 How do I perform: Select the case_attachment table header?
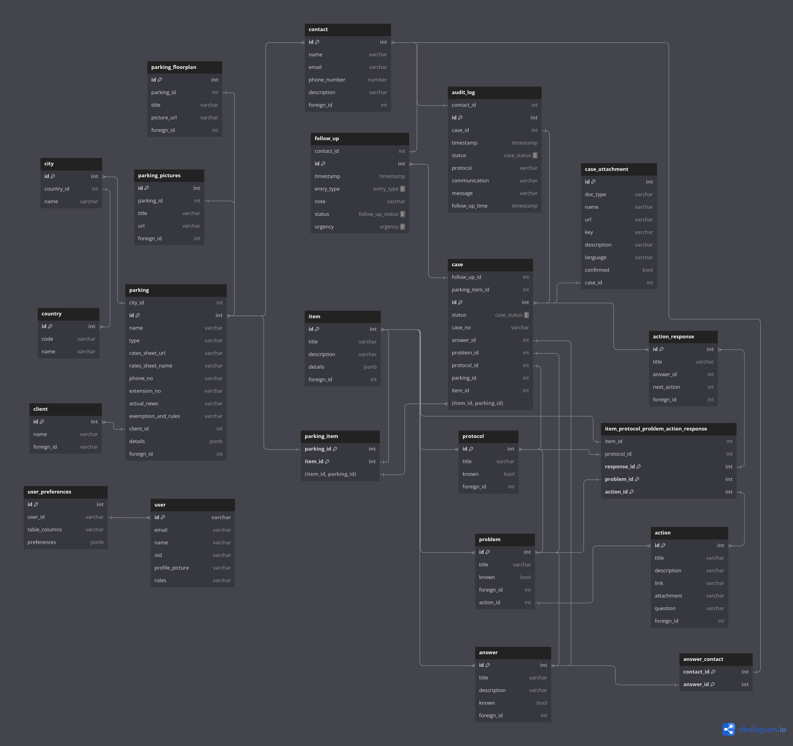click(618, 169)
